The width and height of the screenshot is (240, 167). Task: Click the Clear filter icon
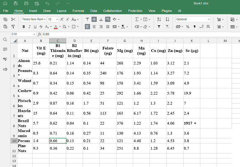[x=167, y=27]
